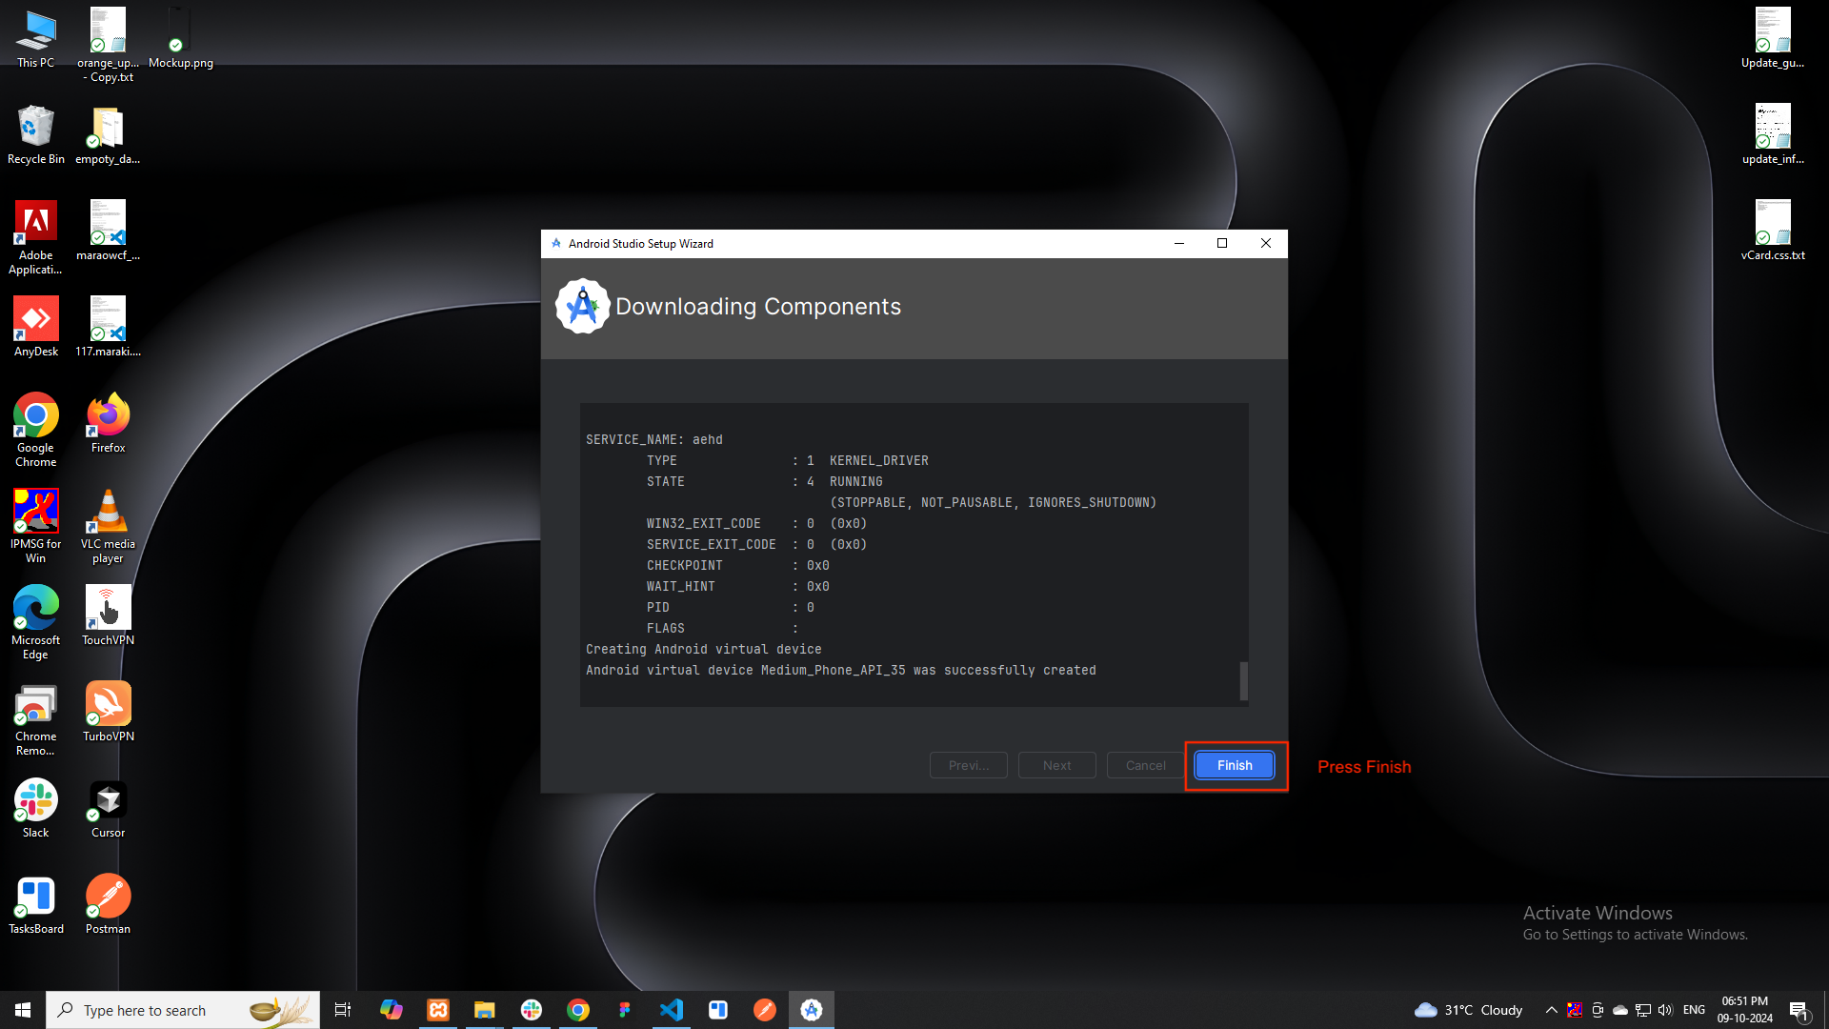The width and height of the screenshot is (1829, 1029).
Task: Click Cancel to abort installation
Action: [x=1146, y=765]
